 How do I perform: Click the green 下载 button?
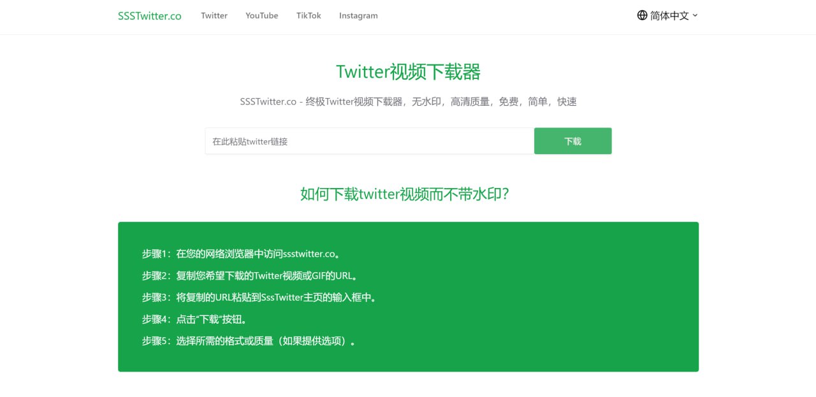tap(572, 141)
